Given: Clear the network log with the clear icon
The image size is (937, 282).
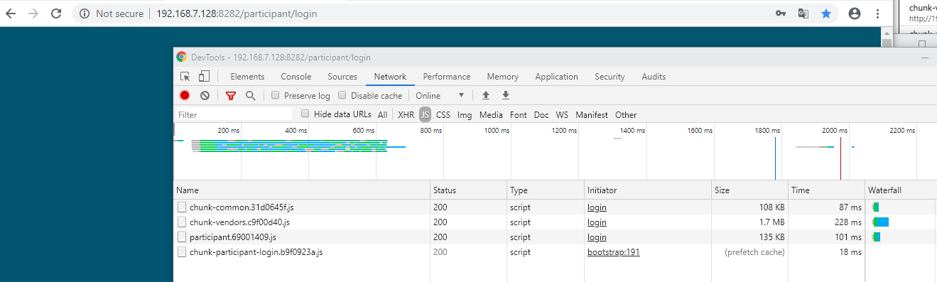Looking at the screenshot, I should coord(205,95).
